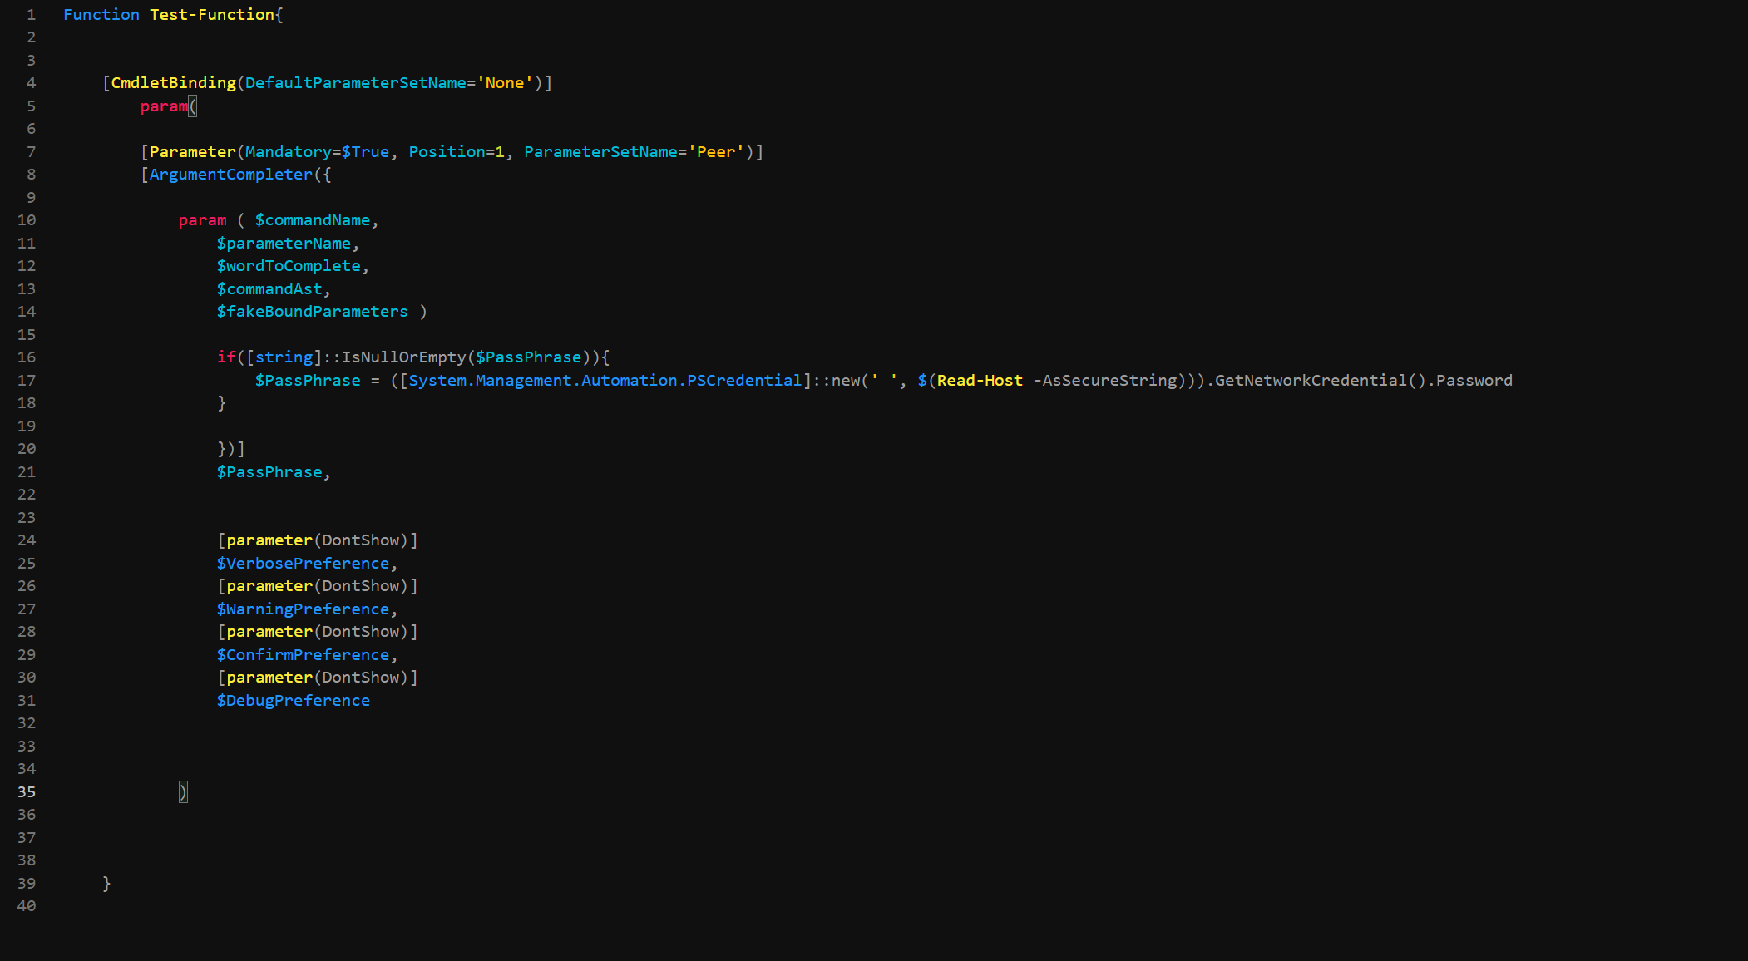Click ArgumentCompleter on line 8
Image resolution: width=1748 pixels, height=961 pixels.
(x=231, y=175)
